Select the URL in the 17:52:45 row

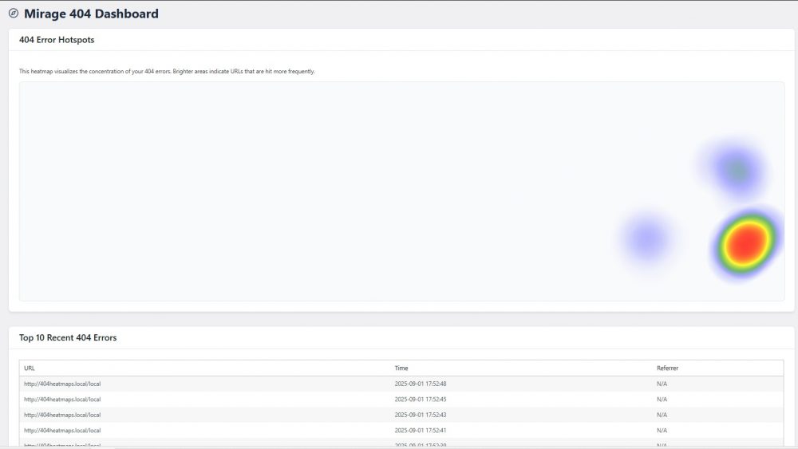click(x=62, y=400)
